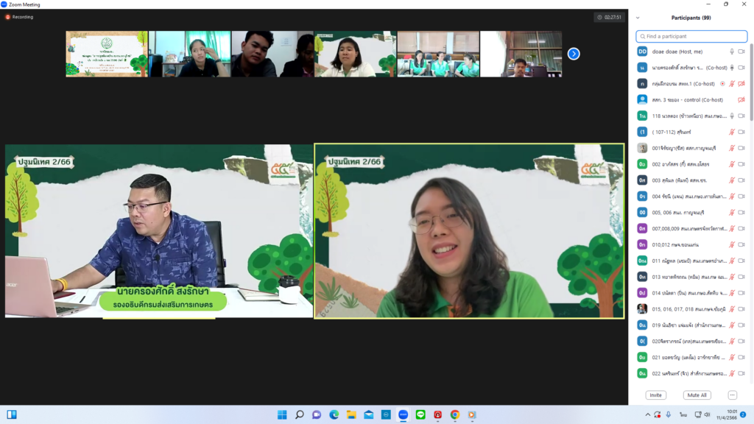Click doae doae's microphone icon

pos(732,52)
